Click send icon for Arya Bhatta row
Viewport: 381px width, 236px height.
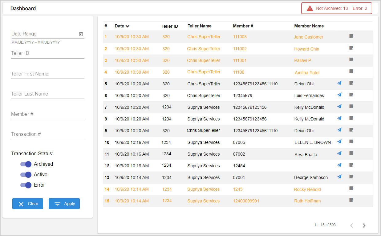point(339,153)
